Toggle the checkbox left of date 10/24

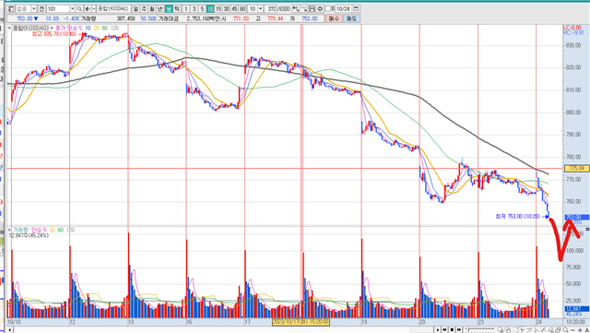point(328,8)
